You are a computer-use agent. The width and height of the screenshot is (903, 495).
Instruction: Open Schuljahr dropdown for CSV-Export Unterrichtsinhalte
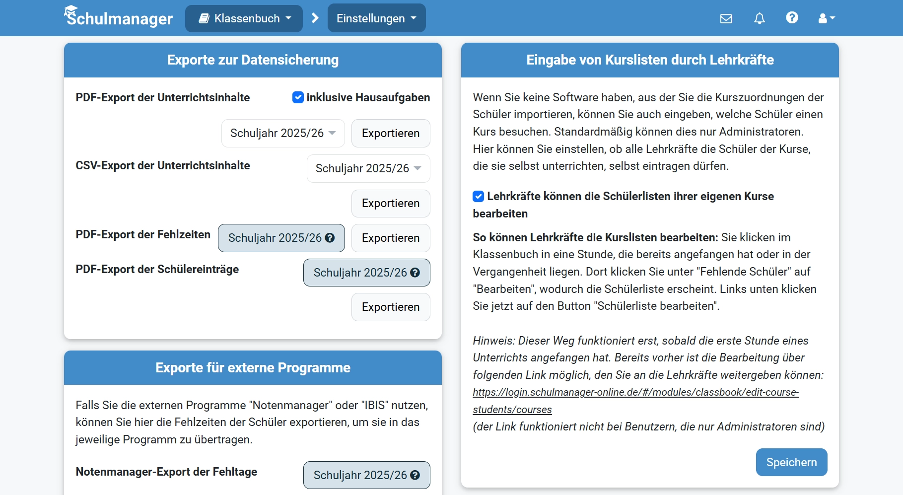tap(368, 168)
